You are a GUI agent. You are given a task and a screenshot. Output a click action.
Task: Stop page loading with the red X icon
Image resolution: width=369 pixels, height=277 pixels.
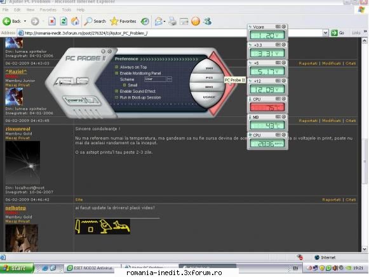click(x=52, y=22)
